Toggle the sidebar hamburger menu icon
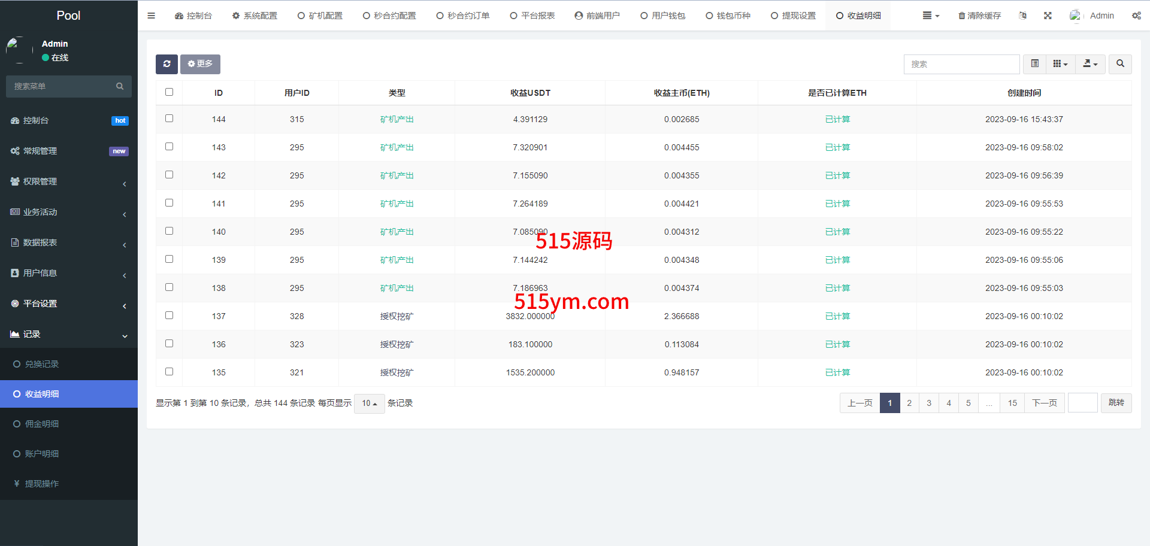The image size is (1150, 546). (151, 16)
